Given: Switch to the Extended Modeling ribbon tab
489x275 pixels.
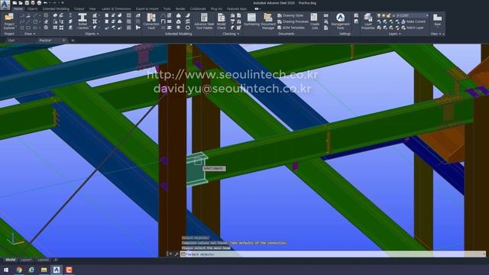Looking at the screenshot, I should 56,8.
